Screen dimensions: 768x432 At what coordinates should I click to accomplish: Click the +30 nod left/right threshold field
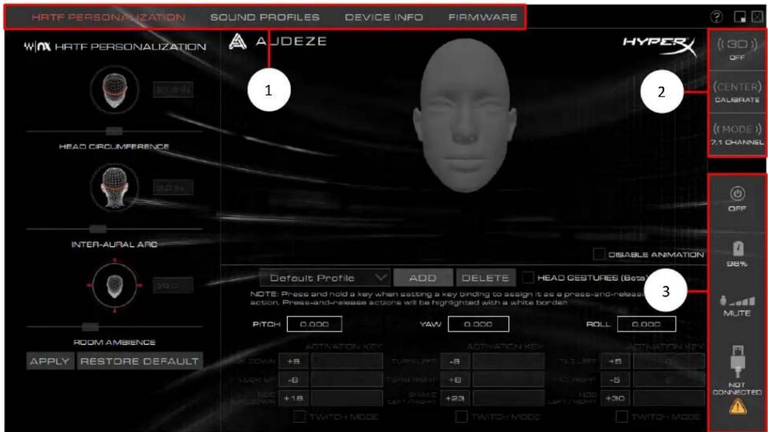(616, 398)
